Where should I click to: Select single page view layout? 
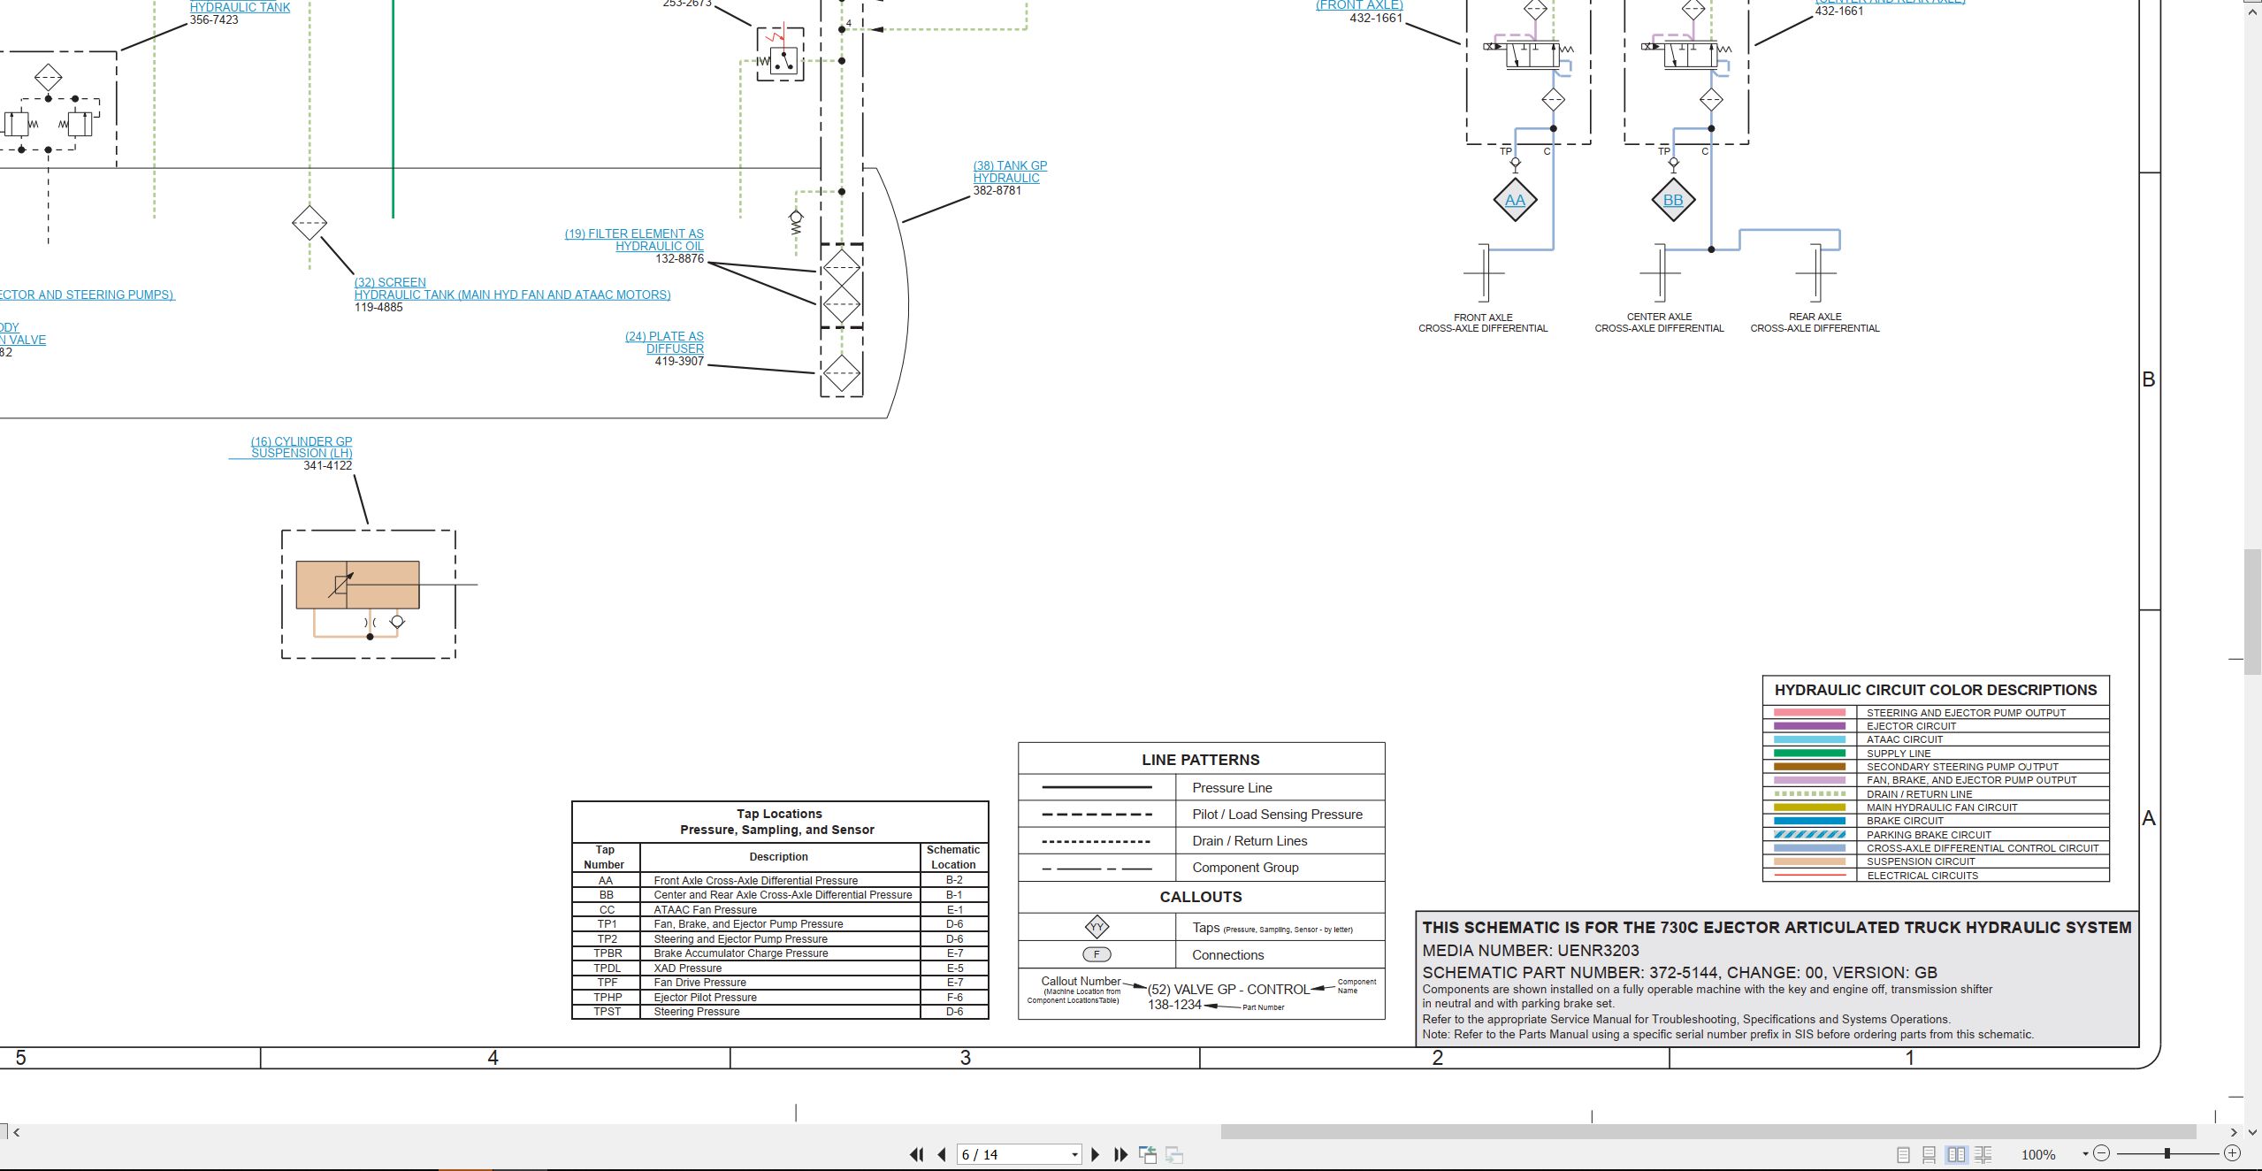coord(1903,1154)
